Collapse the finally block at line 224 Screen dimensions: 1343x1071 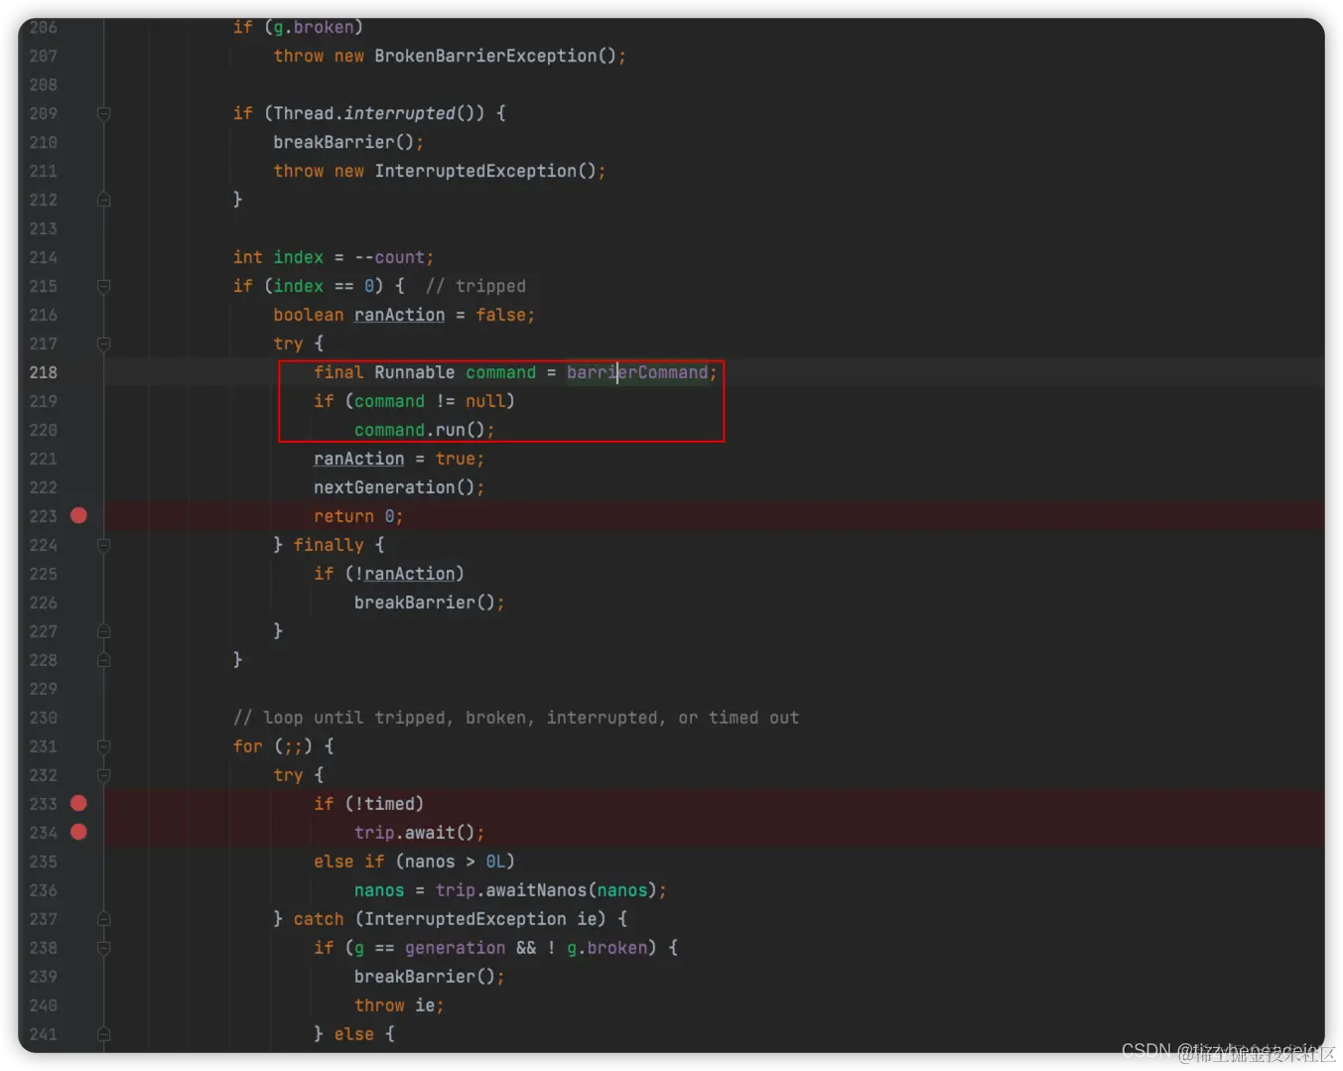[x=103, y=545]
